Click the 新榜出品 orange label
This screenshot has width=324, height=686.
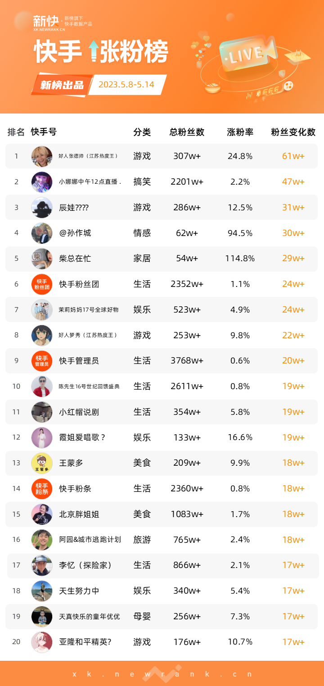[62, 85]
